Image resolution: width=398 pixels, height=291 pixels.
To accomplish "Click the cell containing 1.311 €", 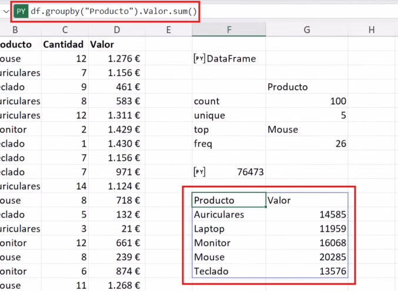I will tap(117, 116).
